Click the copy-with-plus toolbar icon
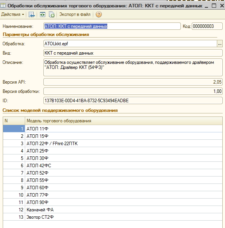 (x=52, y=15)
